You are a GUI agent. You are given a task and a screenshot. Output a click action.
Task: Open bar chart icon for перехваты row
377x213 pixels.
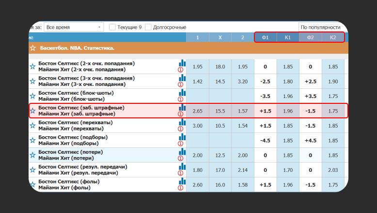click(182, 122)
